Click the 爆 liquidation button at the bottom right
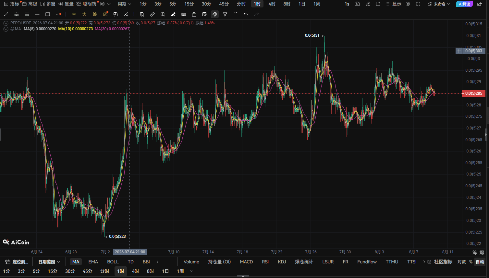This screenshot has height=278, width=489. click(482, 252)
